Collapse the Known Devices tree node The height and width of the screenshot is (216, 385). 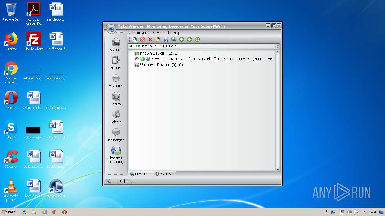coord(131,53)
